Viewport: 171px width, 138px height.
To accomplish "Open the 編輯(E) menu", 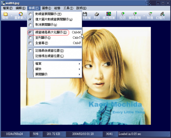I will (x=21, y=8).
